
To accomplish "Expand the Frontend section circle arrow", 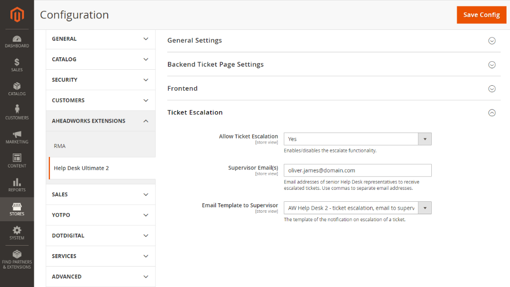I will click(492, 89).
